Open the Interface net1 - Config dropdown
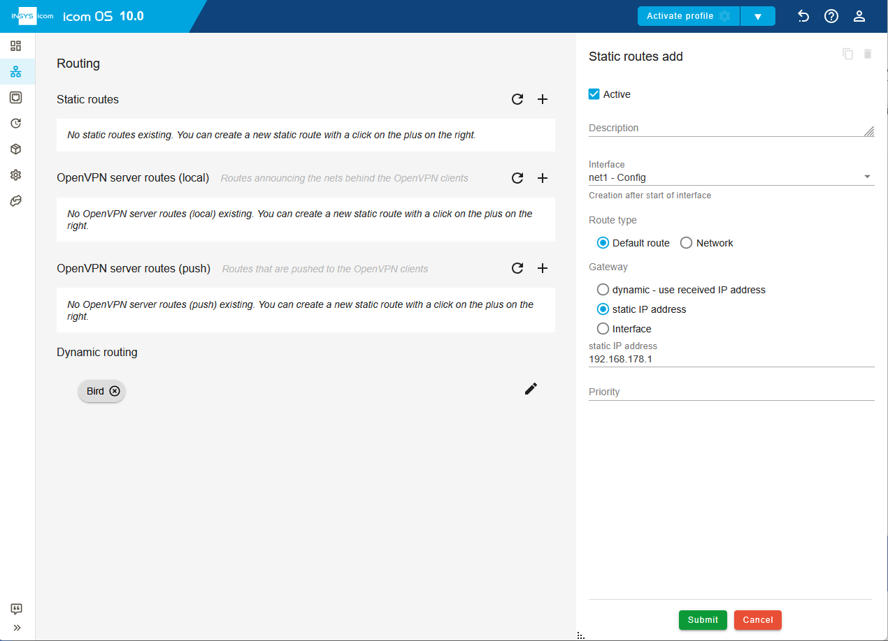Image resolution: width=888 pixels, height=641 pixels. [731, 177]
